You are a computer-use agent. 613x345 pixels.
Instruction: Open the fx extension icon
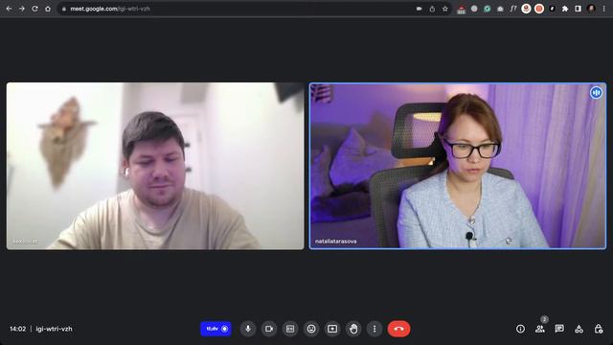[x=513, y=9]
